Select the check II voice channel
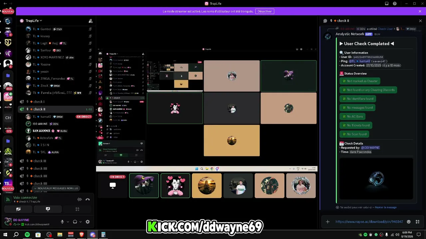The image size is (426, 239). point(56,109)
